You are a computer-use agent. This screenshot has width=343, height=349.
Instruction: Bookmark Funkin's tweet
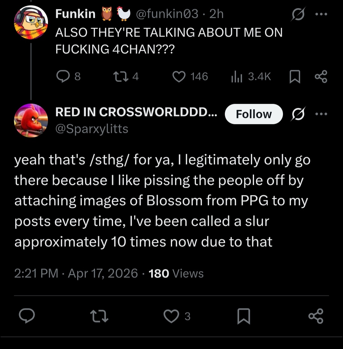pyautogui.click(x=295, y=77)
